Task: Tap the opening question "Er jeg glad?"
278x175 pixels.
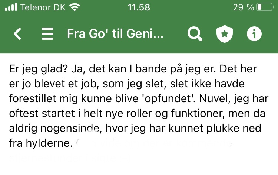Action: pyautogui.click(x=35, y=70)
